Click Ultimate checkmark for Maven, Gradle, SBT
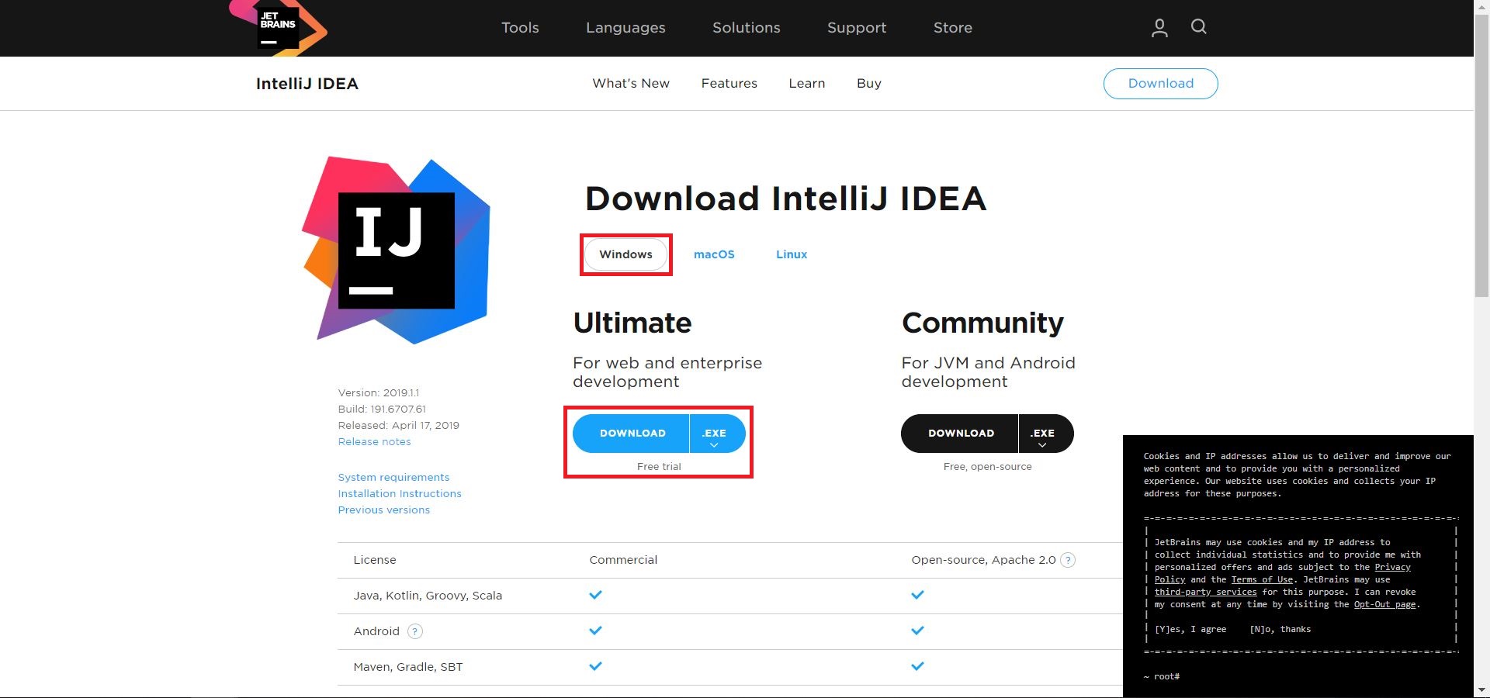 click(595, 666)
